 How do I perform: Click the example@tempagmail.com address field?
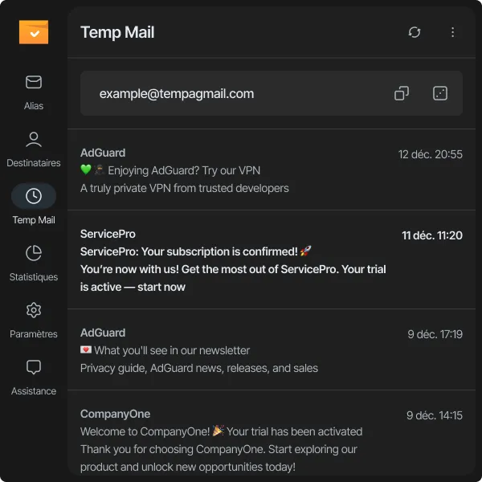click(177, 94)
